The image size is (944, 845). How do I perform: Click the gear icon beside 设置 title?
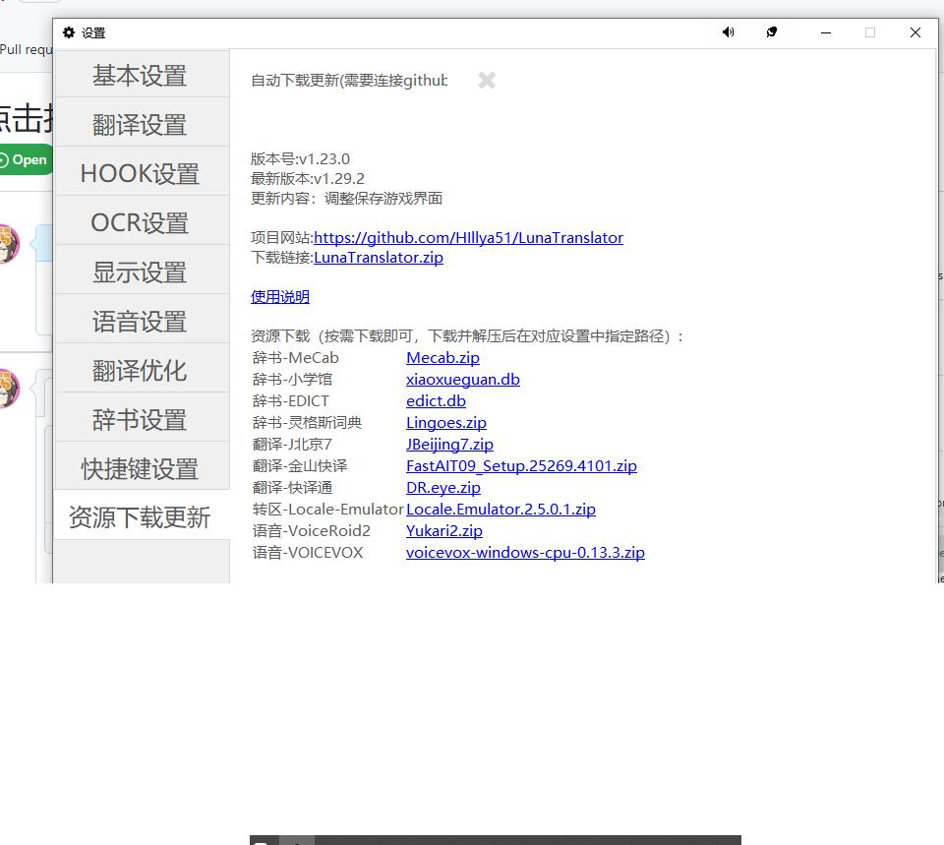coord(66,32)
